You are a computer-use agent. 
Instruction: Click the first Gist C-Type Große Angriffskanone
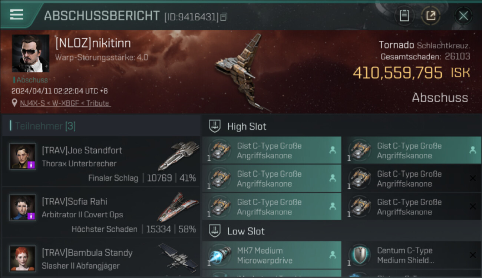pos(271,150)
